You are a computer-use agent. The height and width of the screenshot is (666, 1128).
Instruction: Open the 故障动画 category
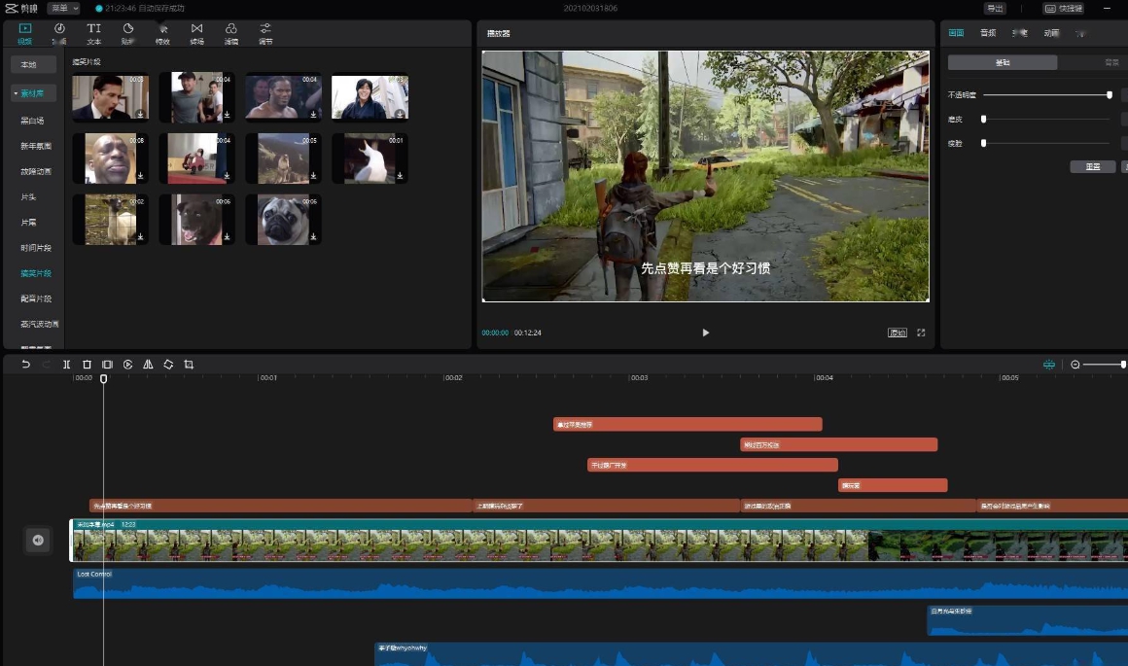click(35, 171)
